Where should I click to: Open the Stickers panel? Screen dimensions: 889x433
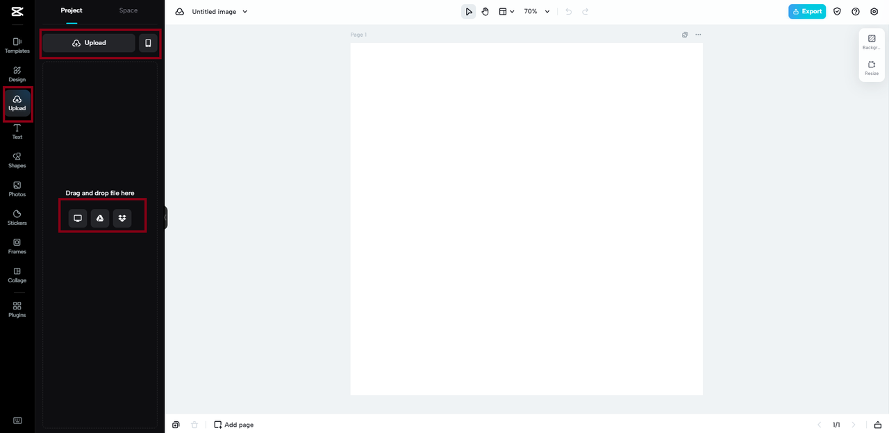17,217
